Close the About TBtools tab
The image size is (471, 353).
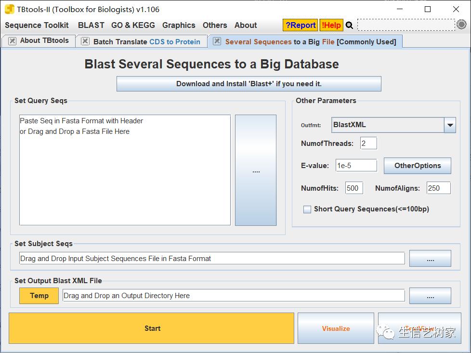[x=12, y=41]
